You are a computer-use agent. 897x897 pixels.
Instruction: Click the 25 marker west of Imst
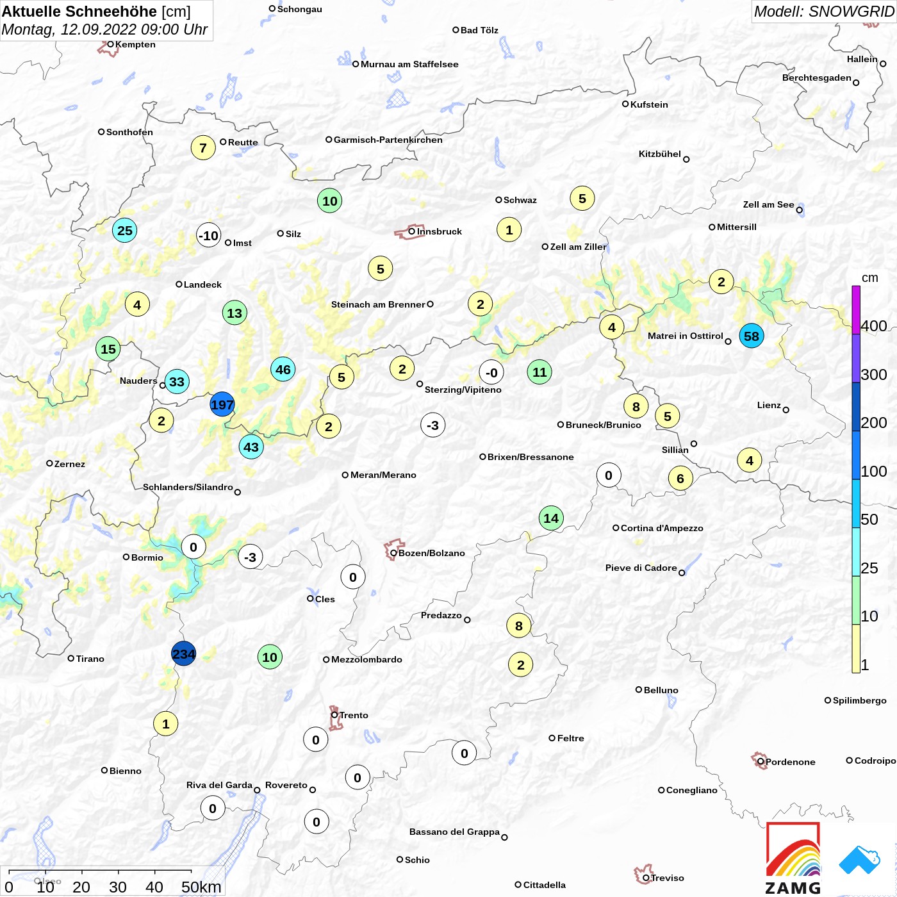pos(125,230)
